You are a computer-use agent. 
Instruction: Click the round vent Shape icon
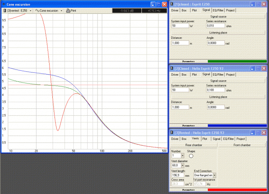(191, 156)
